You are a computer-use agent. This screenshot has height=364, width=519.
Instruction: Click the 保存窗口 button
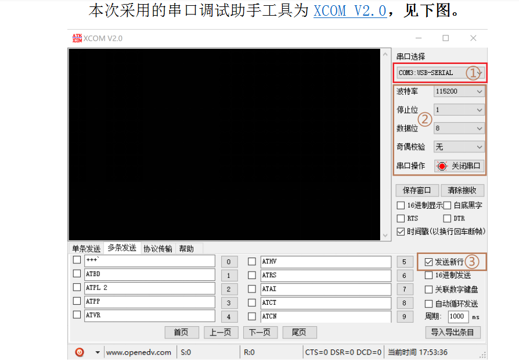pos(417,190)
